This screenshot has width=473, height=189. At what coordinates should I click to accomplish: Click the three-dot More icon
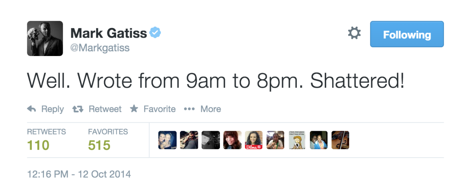[x=189, y=109]
